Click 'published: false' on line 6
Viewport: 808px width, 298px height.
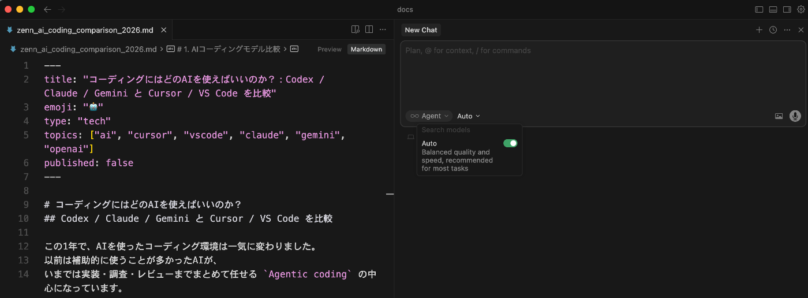click(x=89, y=163)
